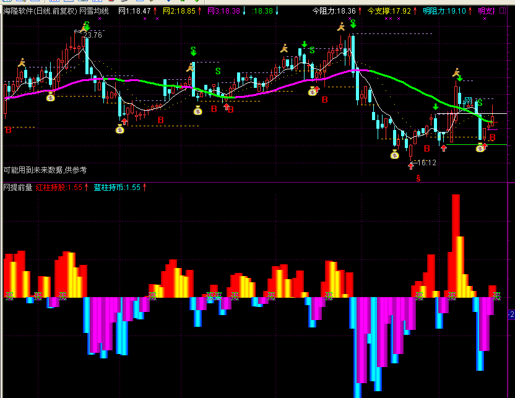Click the 23.76 high price label
Image resolution: width=515 pixels, height=398 pixels.
[92, 35]
